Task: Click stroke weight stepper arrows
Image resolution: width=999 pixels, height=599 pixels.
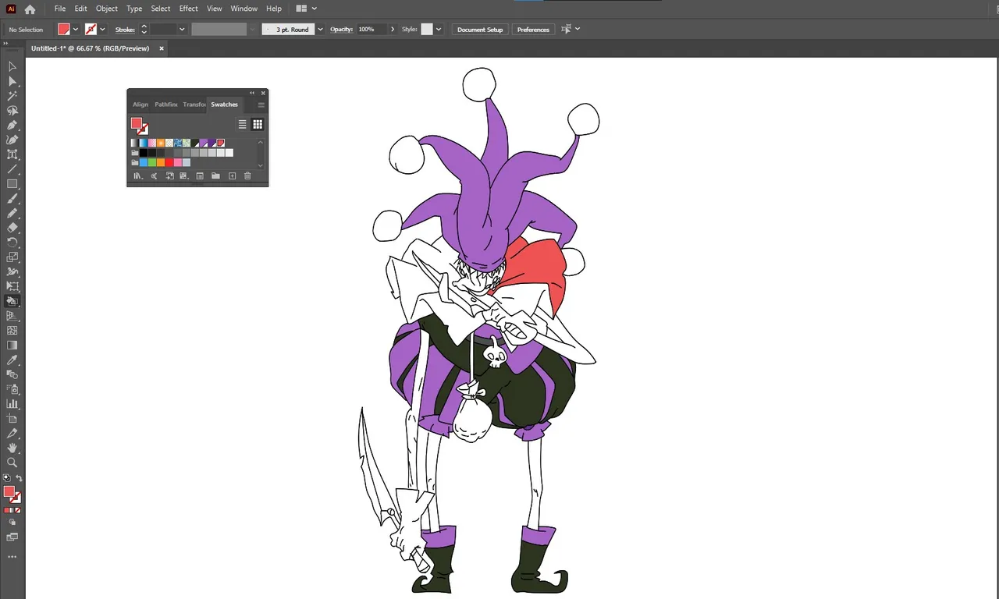Action: tap(144, 30)
